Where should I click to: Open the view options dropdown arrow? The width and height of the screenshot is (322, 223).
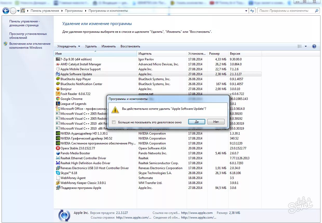(x=306, y=46)
